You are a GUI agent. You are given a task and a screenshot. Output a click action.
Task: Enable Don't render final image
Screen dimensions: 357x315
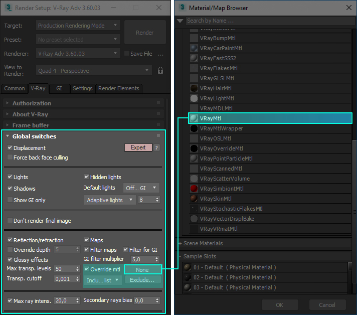pyautogui.click(x=10, y=220)
